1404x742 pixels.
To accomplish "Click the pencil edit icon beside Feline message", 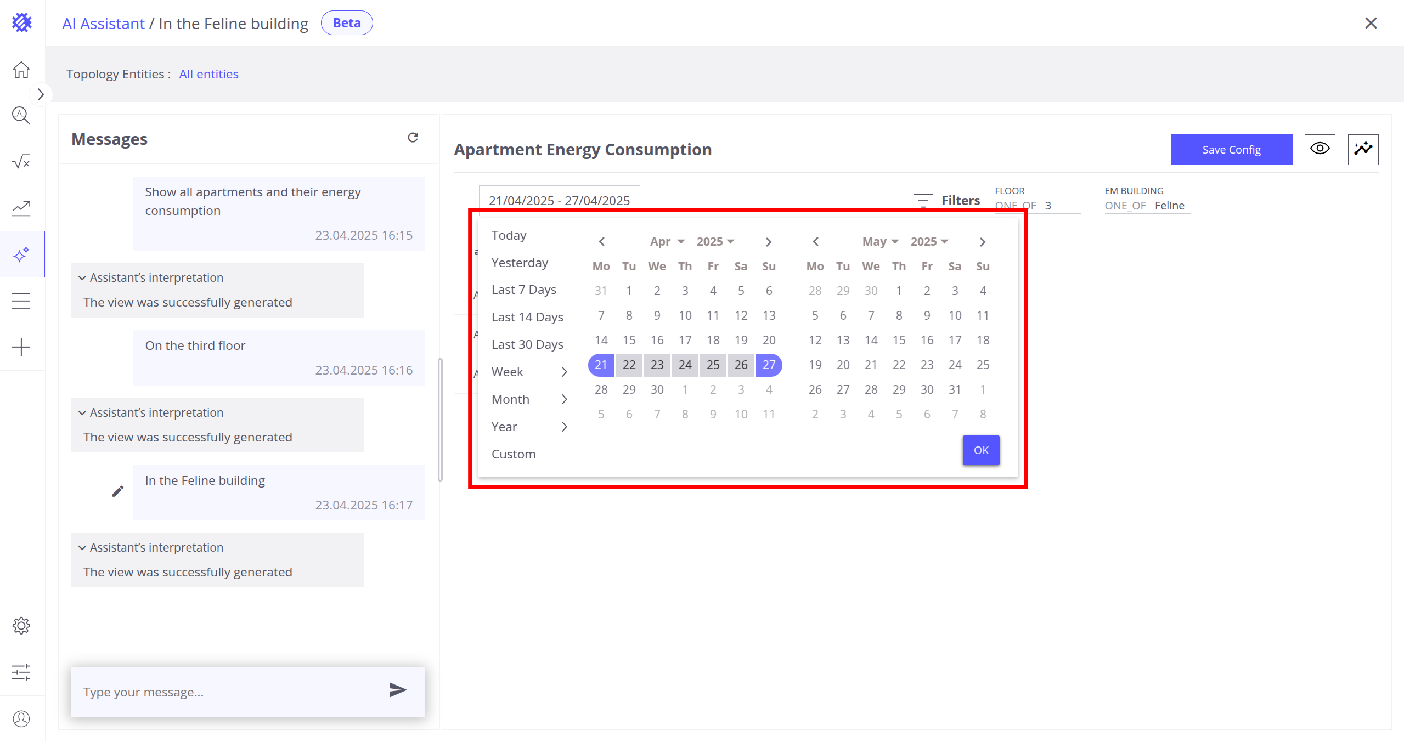I will (117, 491).
